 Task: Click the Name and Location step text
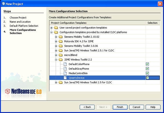point(20,22)
